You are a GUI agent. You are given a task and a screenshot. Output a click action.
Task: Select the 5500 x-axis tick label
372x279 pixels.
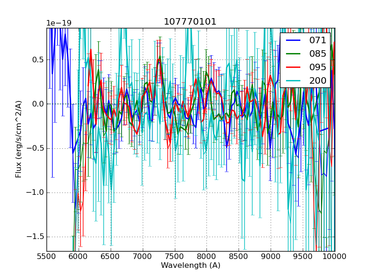[x=46, y=256]
